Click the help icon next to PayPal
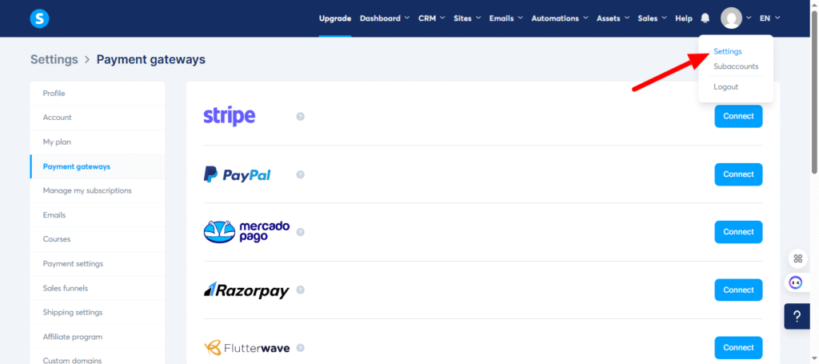 [301, 174]
